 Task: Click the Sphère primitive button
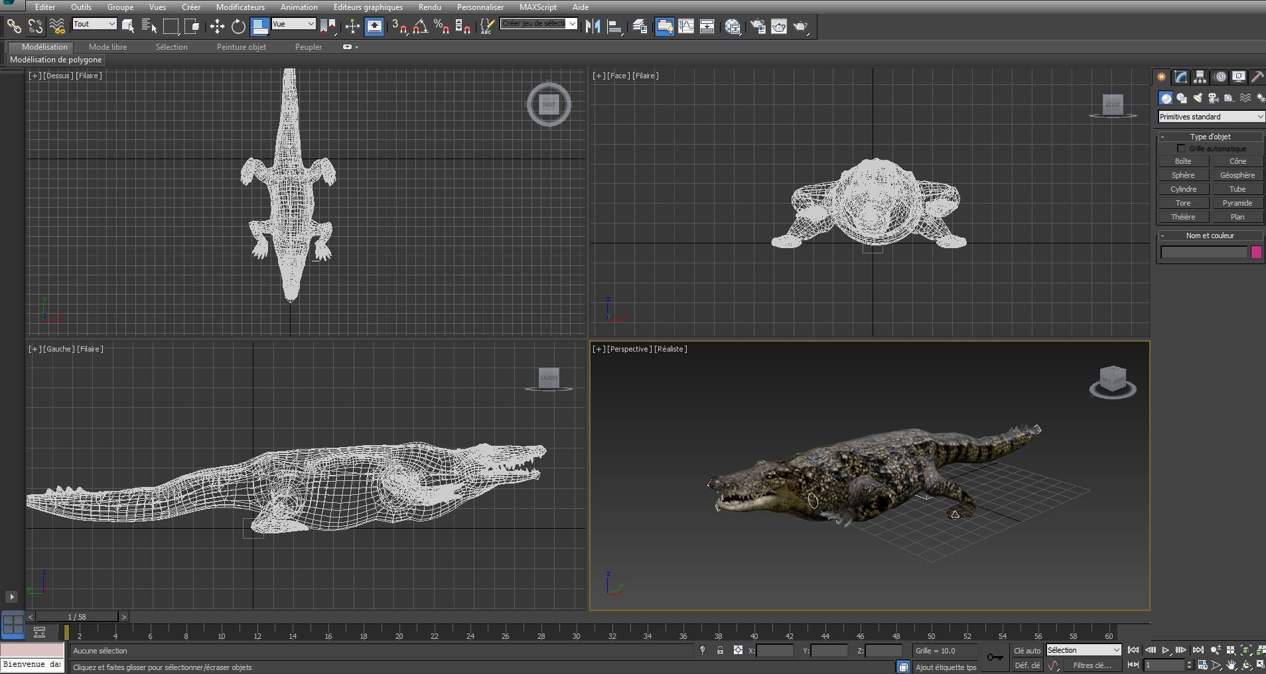tap(1183, 175)
